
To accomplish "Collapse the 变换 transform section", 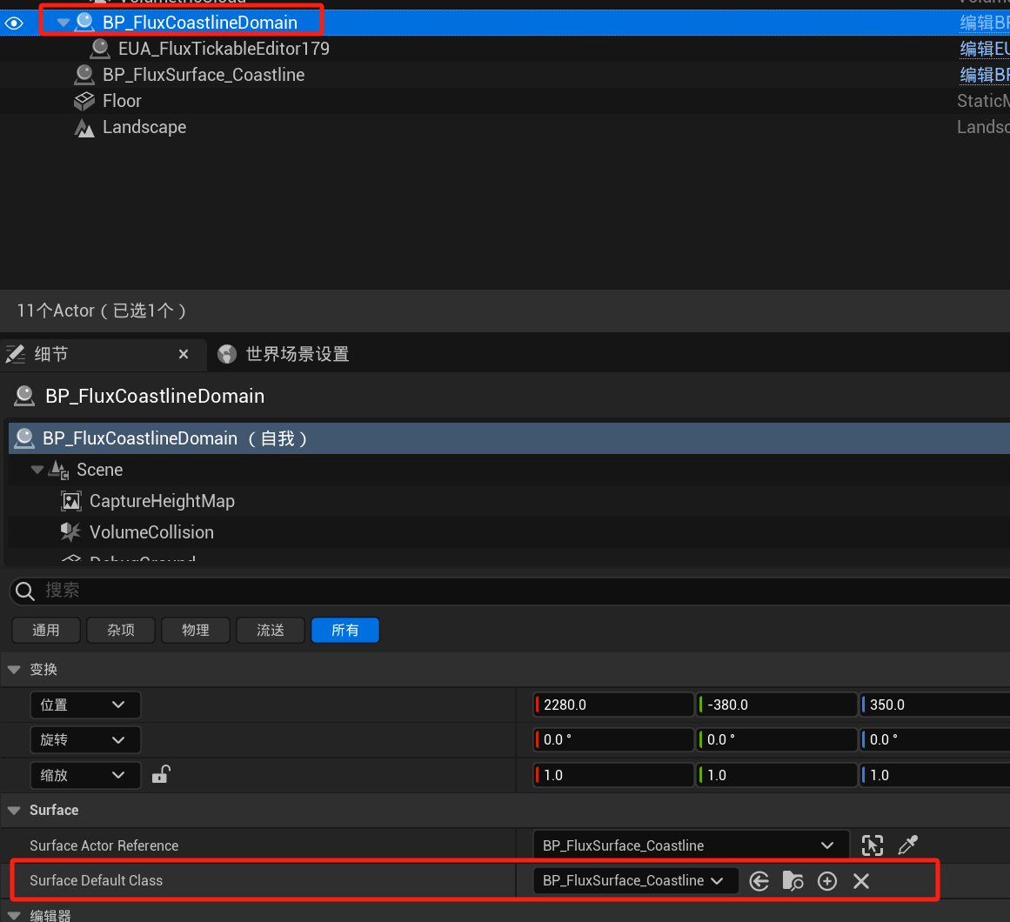I will [x=14, y=670].
